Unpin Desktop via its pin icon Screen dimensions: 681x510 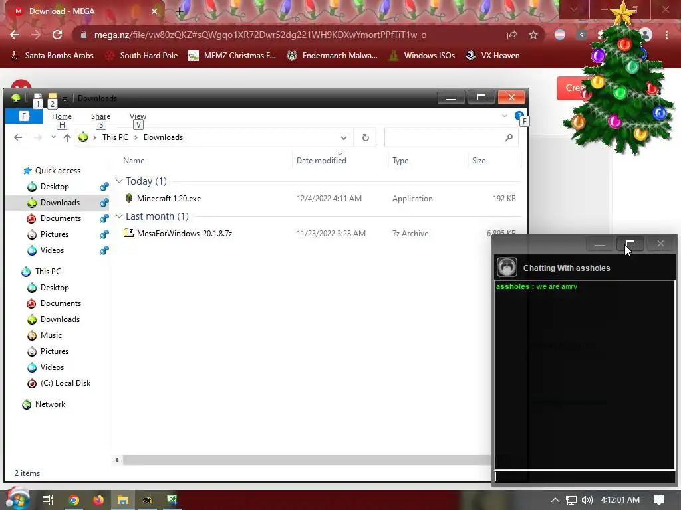pos(104,187)
